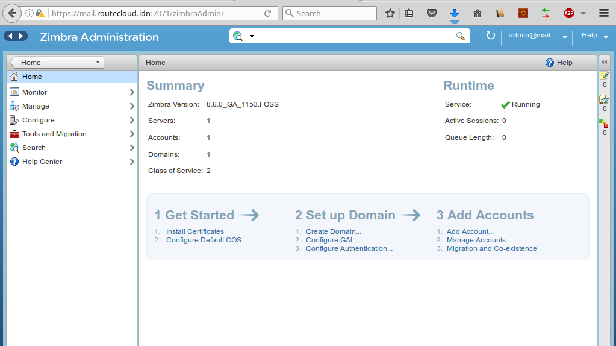Click Zimbra history forward arrow
Image resolution: width=616 pixels, height=346 pixels.
[x=21, y=36]
